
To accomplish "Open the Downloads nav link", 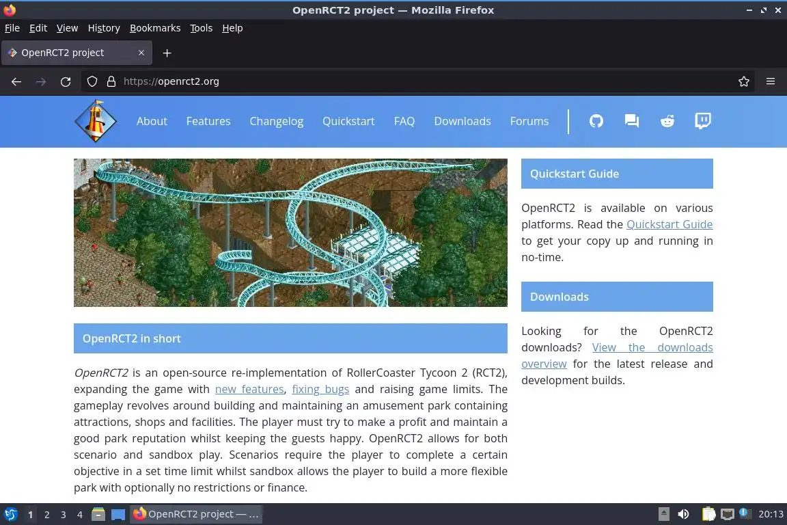I will 462,121.
